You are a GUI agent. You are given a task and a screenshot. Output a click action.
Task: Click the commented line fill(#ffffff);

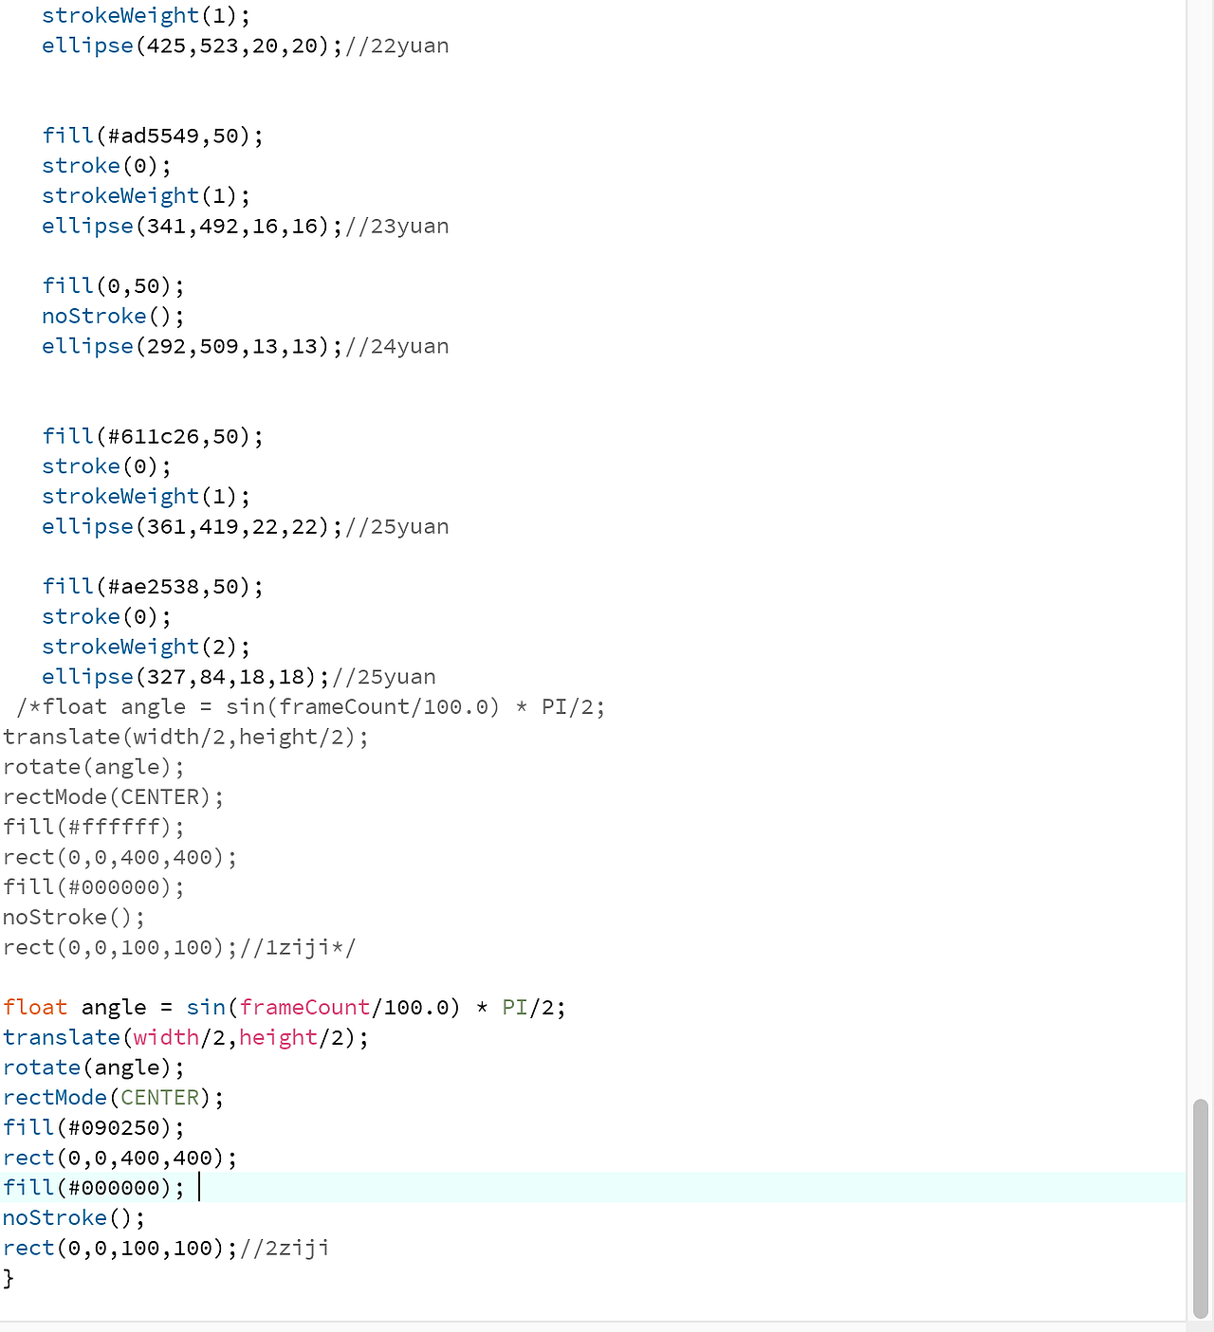[x=94, y=827]
